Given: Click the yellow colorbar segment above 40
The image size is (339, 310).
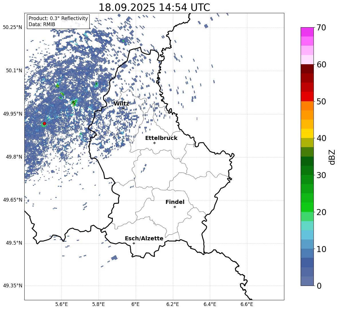Looking at the screenshot, I should [307, 133].
